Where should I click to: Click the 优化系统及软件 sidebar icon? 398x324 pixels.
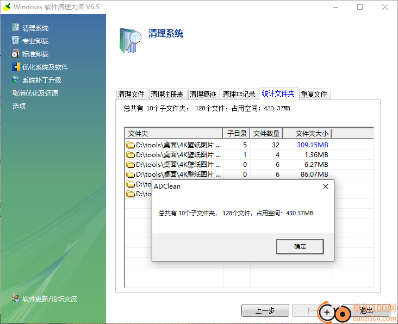click(x=16, y=67)
